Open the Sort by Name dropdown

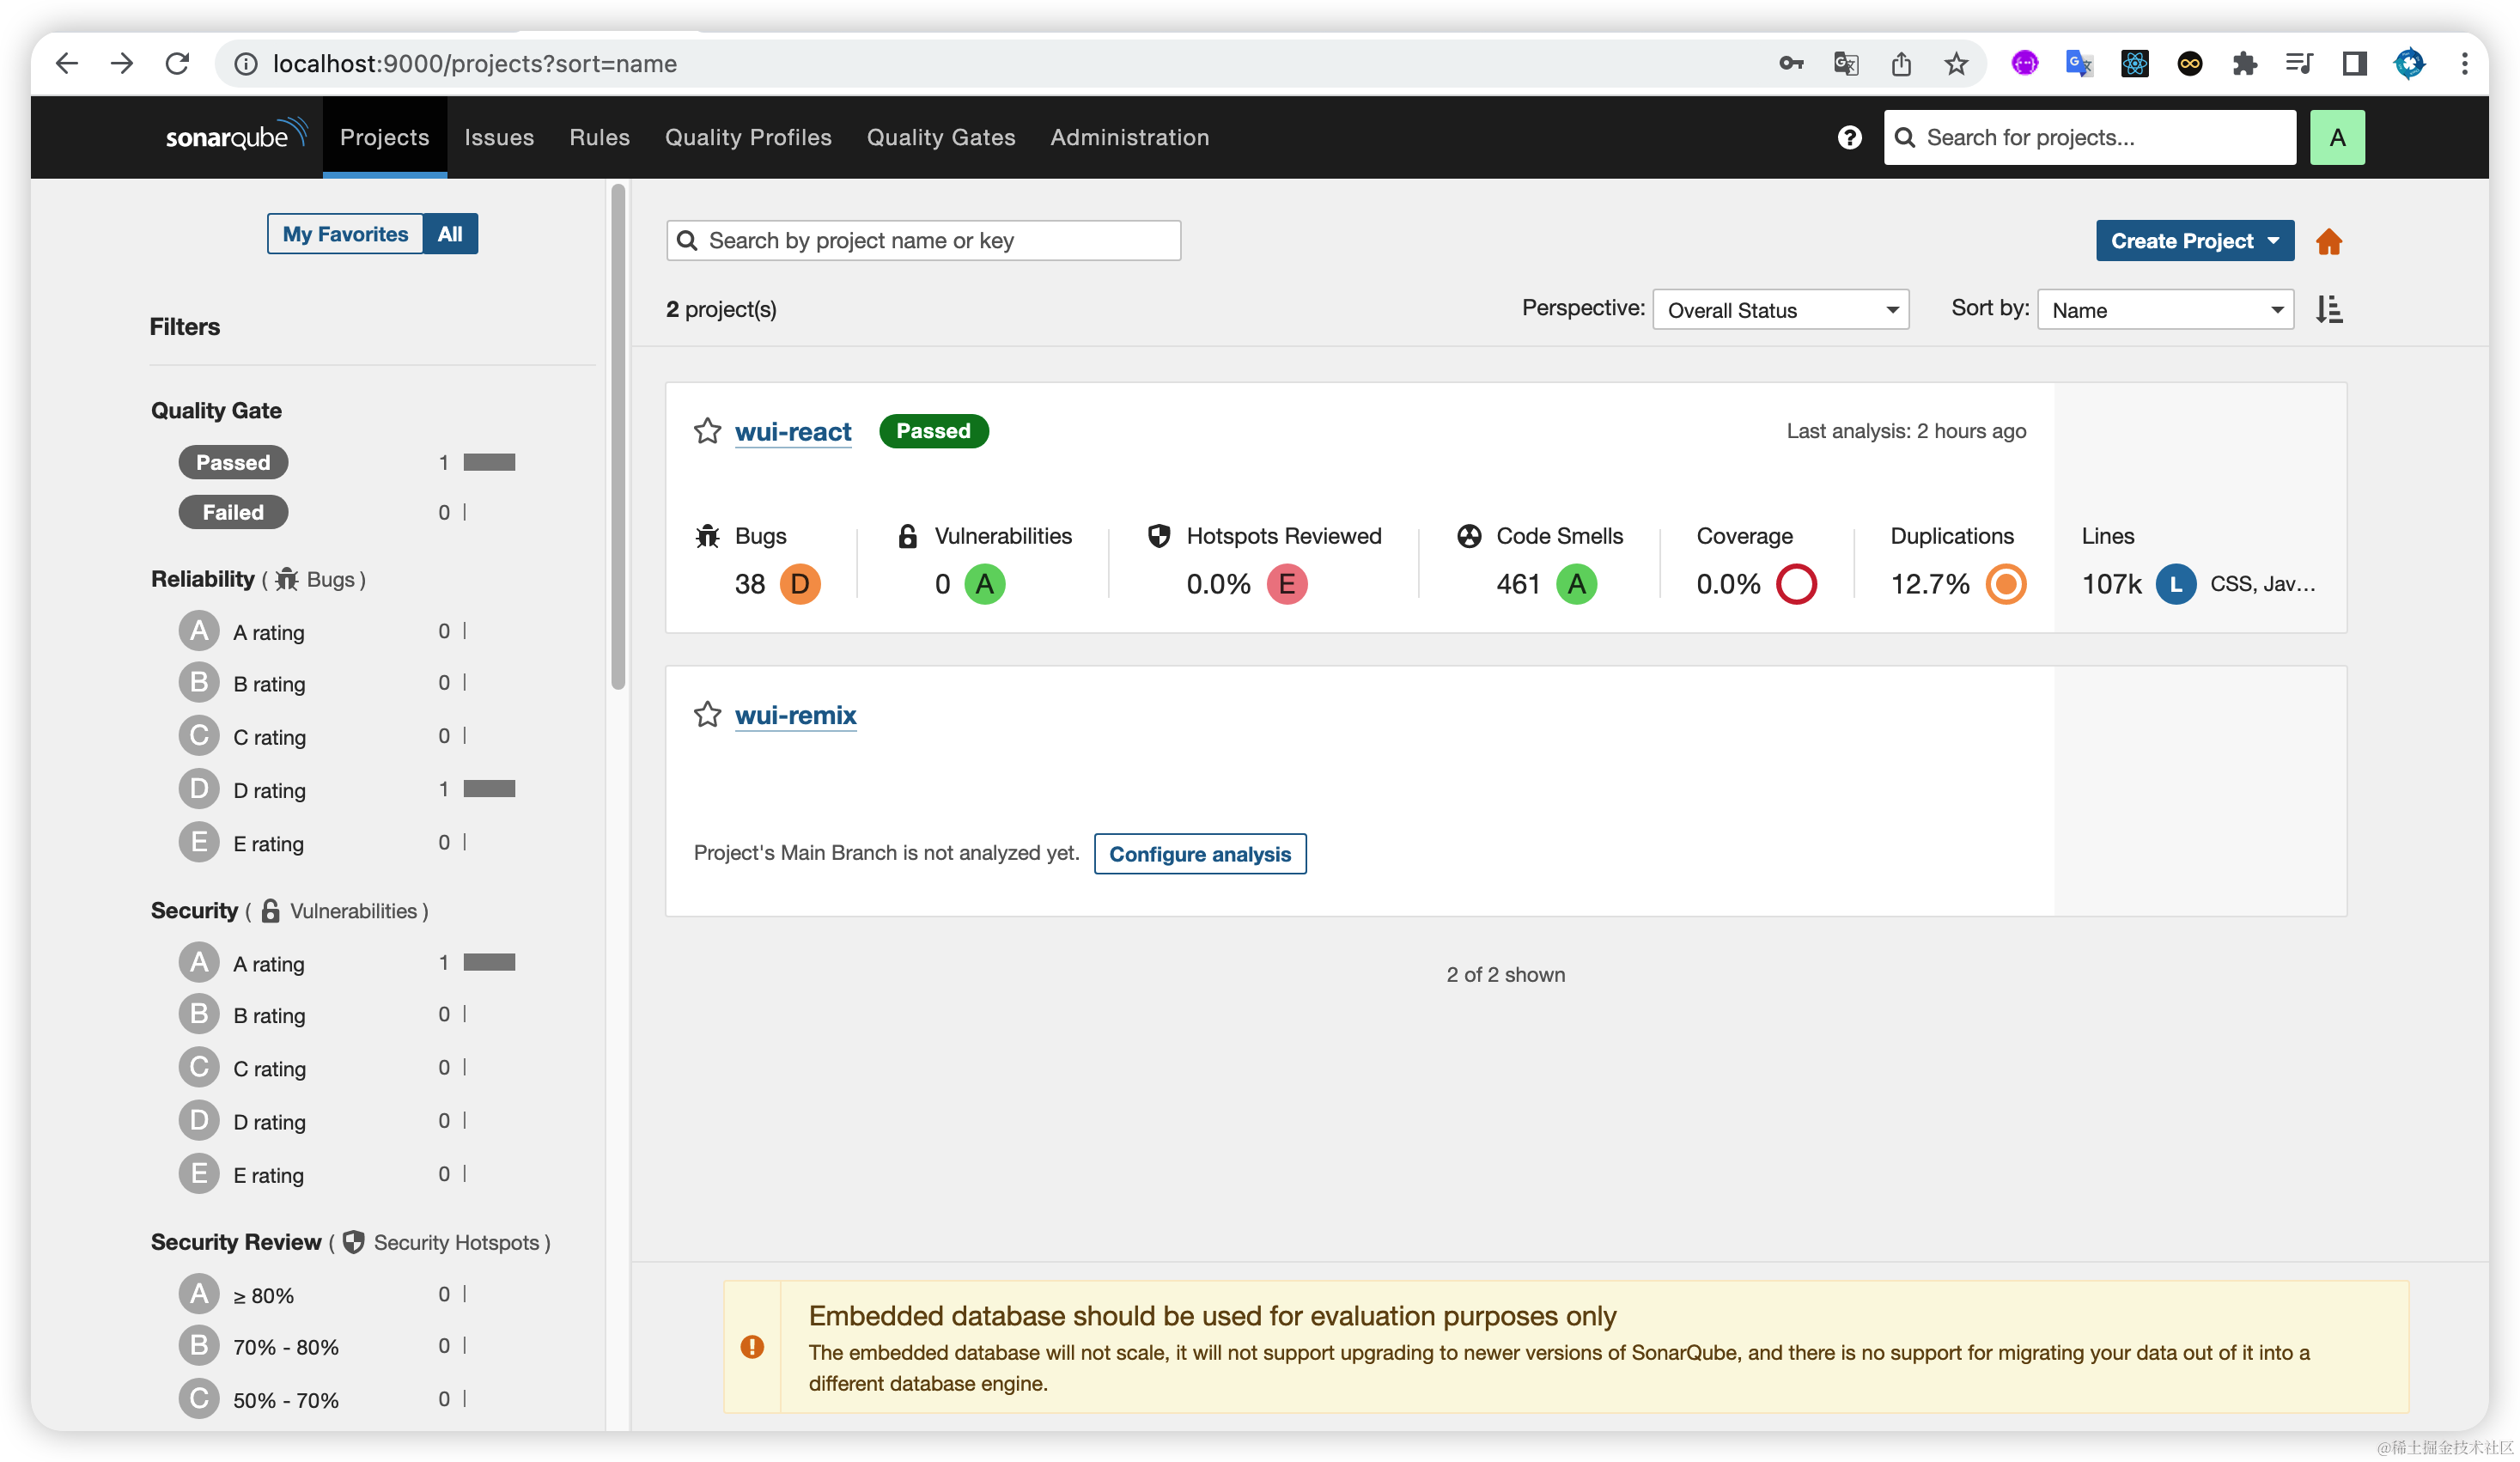point(2165,310)
